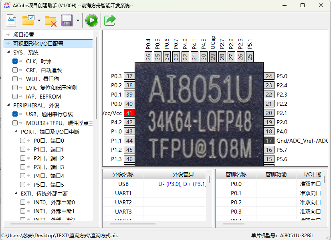
Task: Collapse the PERIPHERAL, 外设 tree node
Action: tap(8, 105)
